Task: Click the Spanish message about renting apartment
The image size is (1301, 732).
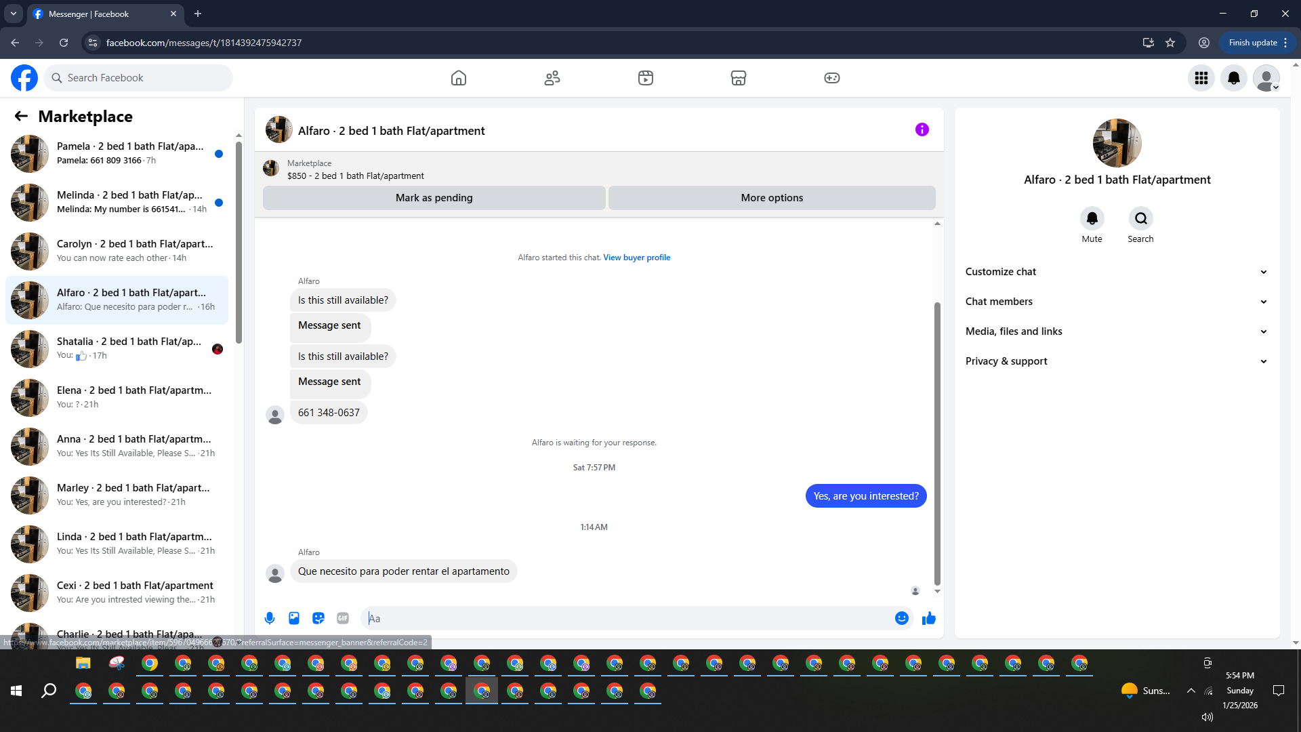Action: [x=404, y=571]
